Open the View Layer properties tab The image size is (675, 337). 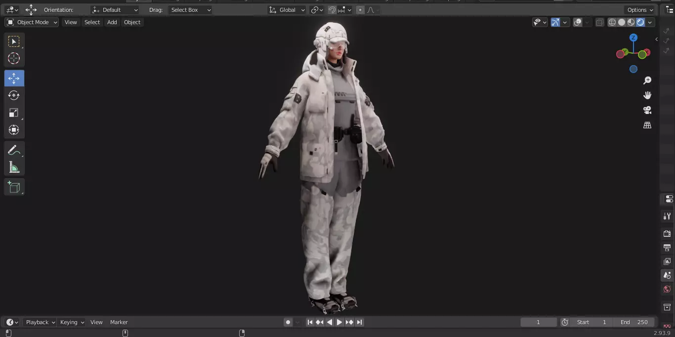point(667,261)
